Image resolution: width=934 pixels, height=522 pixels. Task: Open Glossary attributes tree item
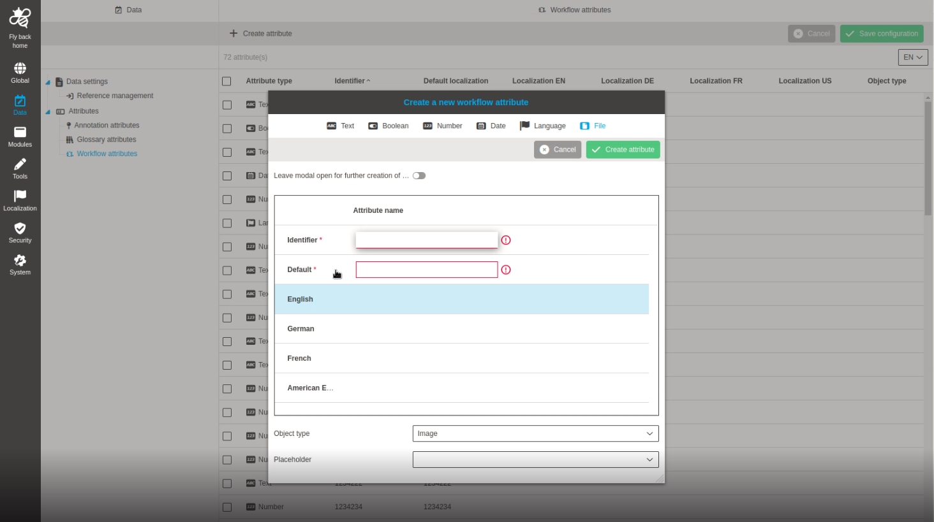coord(107,140)
